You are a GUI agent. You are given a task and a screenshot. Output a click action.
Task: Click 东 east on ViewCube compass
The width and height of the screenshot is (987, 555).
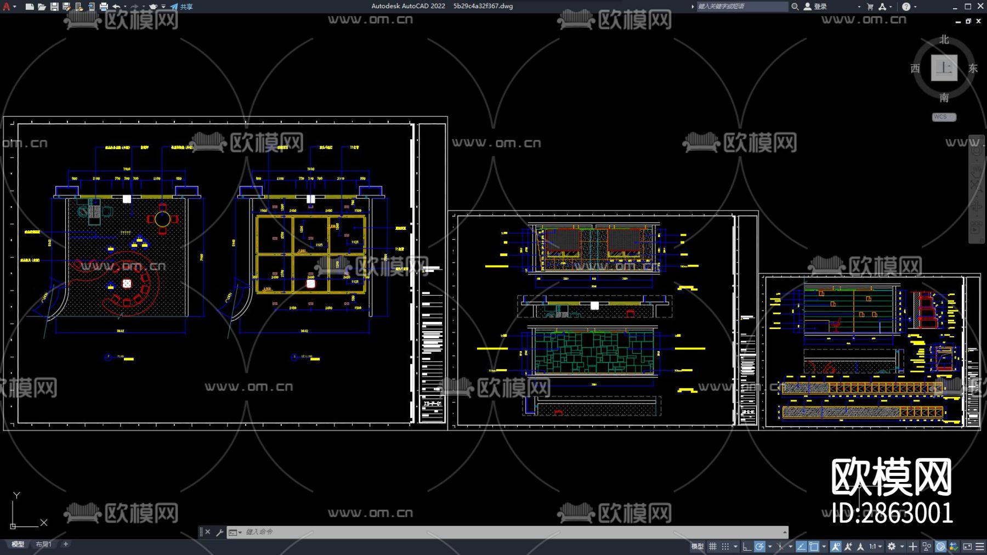pos(973,68)
